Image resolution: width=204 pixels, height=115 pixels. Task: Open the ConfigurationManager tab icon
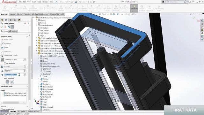click(11, 20)
